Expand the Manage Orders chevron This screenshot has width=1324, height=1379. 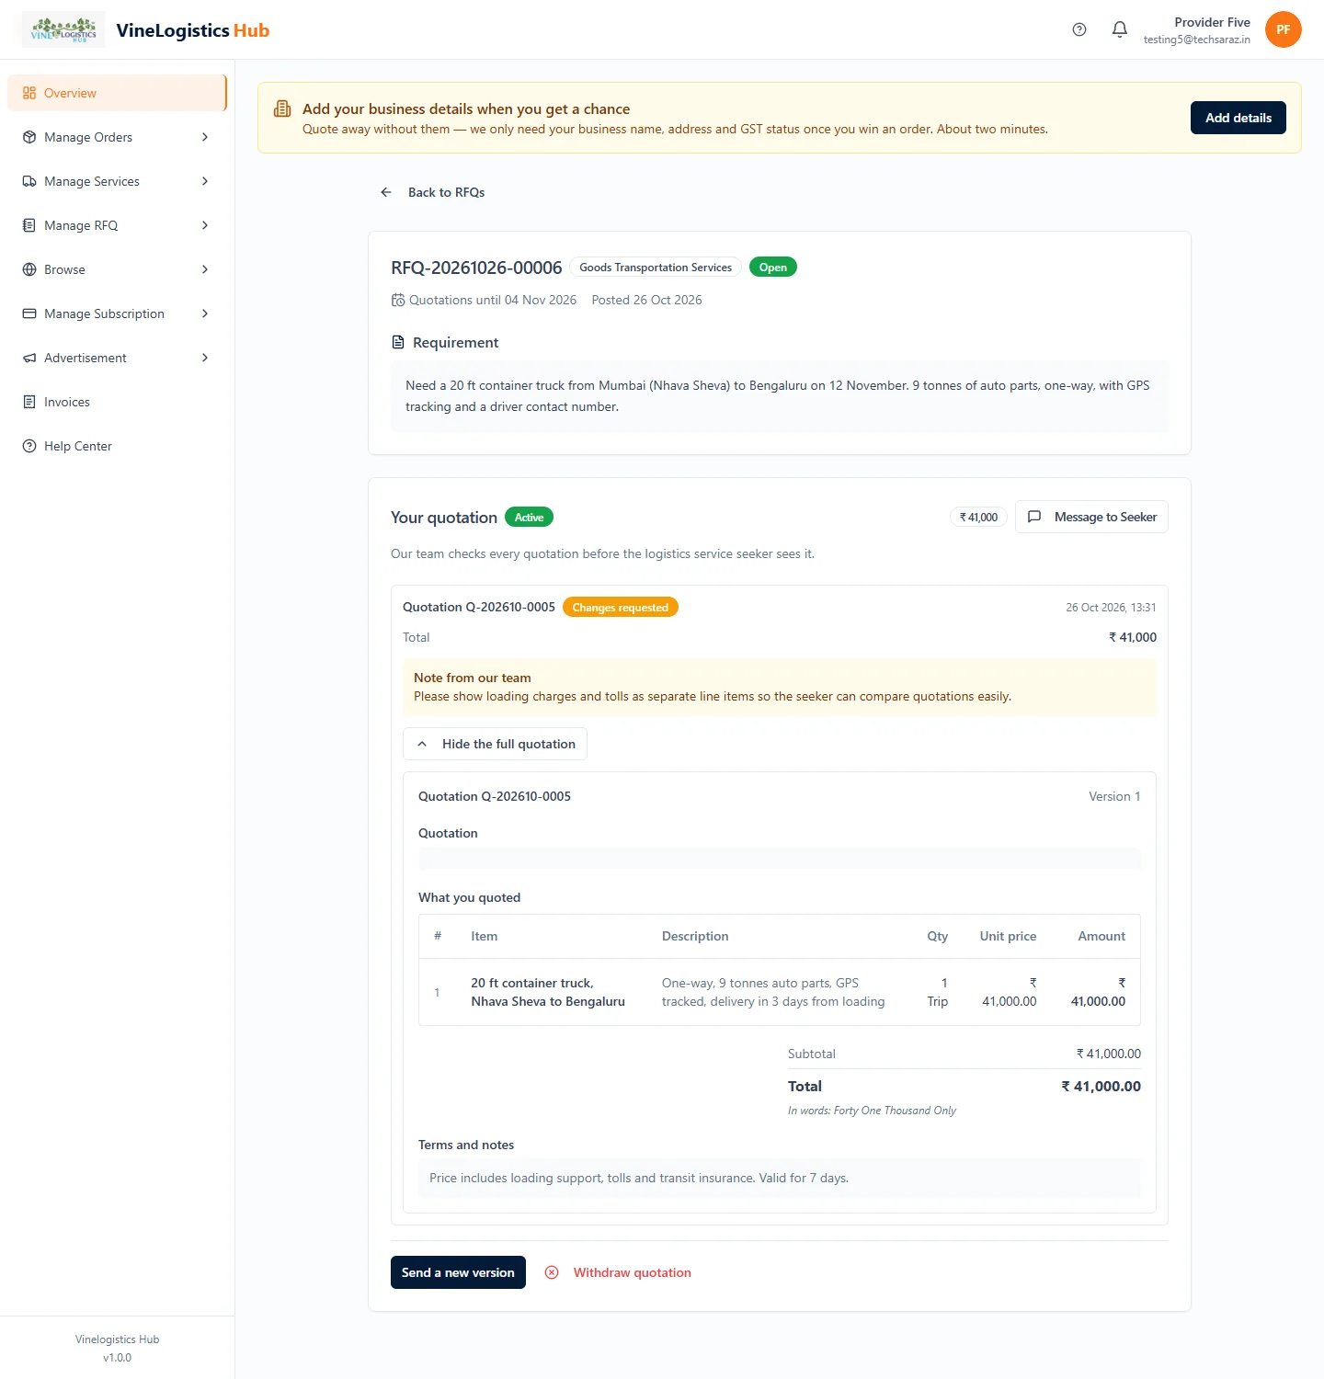(x=205, y=137)
